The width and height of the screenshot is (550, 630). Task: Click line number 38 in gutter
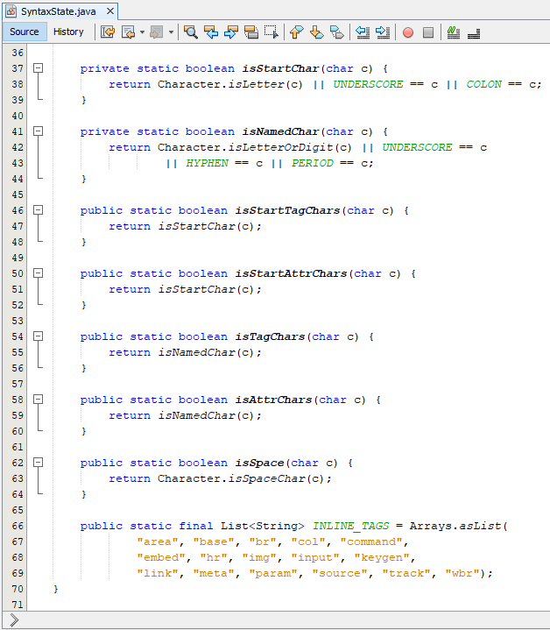click(18, 84)
